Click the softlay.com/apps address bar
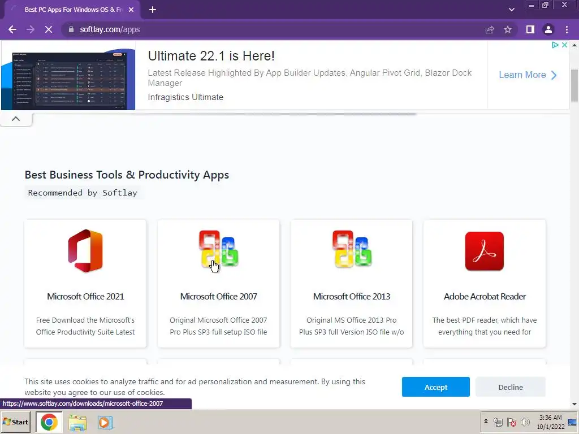This screenshot has height=434, width=579. [x=273, y=29]
